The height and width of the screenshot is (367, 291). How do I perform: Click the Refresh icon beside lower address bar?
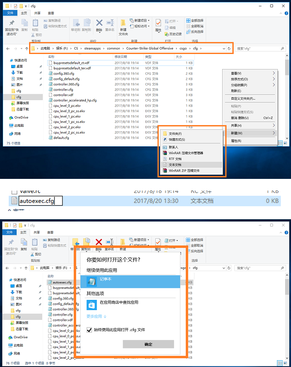click(229, 268)
